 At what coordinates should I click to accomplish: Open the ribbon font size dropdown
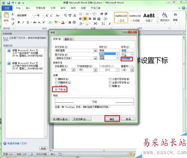click(43, 16)
